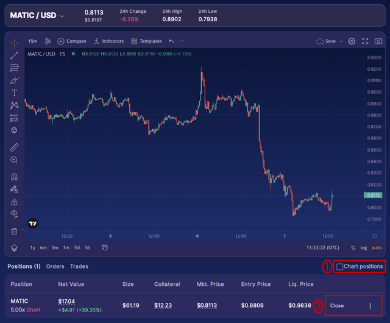Set chart range to 1y
Image resolution: width=390 pixels, height=323 pixels.
pos(33,247)
